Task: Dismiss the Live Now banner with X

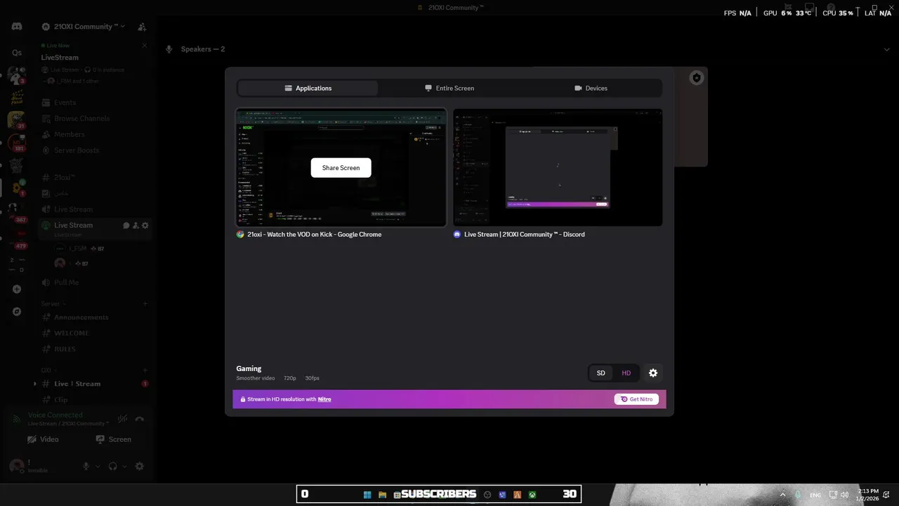Action: click(x=145, y=46)
